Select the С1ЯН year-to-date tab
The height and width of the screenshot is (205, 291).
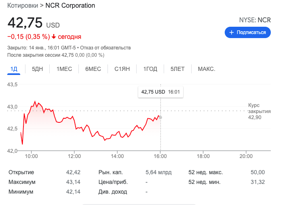coord(122,69)
